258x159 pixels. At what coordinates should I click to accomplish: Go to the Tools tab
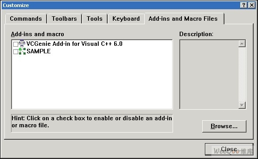(95, 18)
